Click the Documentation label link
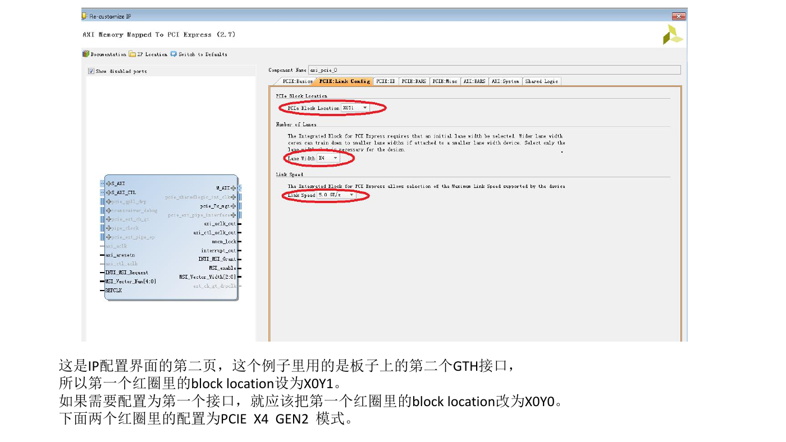The height and width of the screenshot is (442, 786). (108, 54)
